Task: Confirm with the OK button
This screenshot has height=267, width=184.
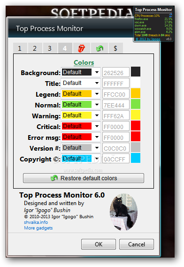Action: point(99,244)
